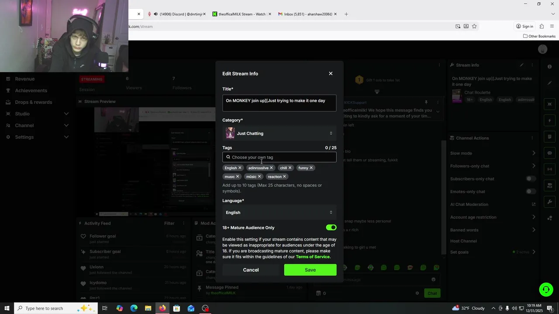
Task: Remove the reaction tag
Action: click(x=284, y=177)
